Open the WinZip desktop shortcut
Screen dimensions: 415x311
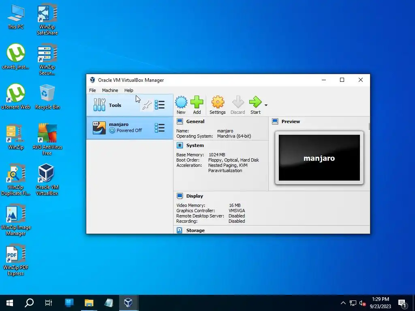coord(16,137)
